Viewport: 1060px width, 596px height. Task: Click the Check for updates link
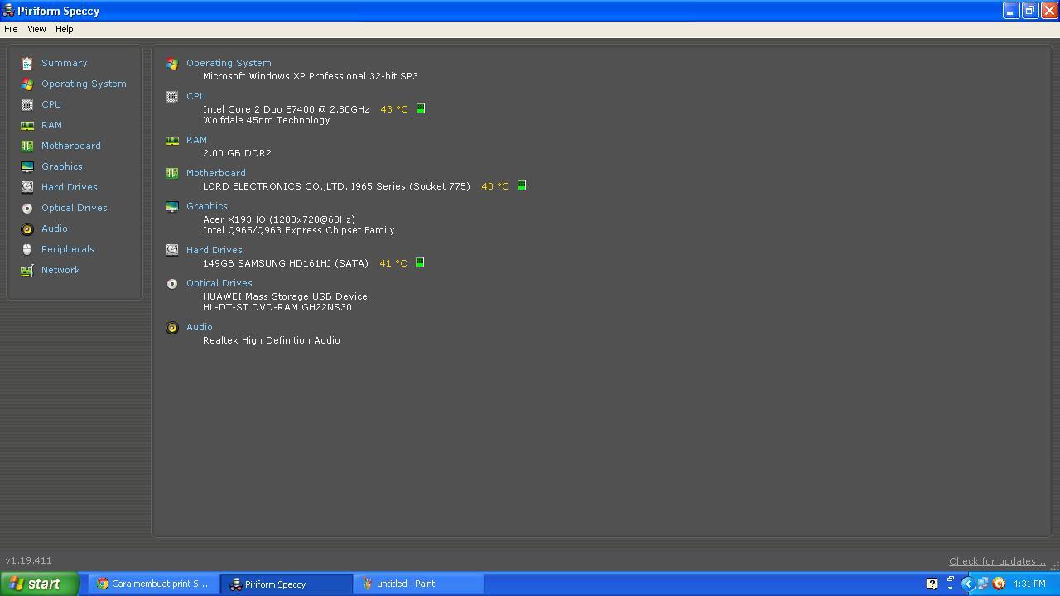point(997,561)
